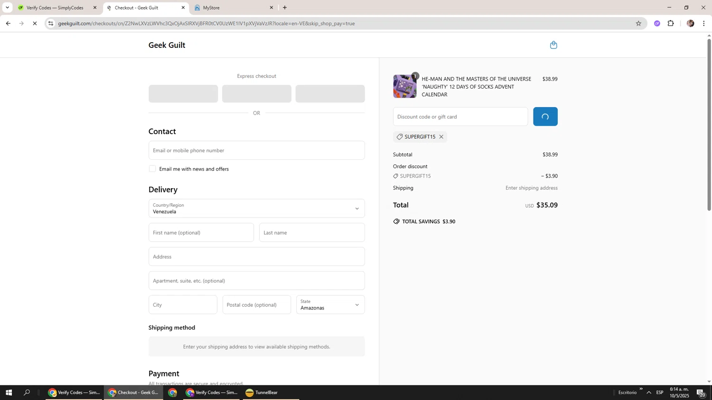Open the Geek Guilt store logo link

167,45
